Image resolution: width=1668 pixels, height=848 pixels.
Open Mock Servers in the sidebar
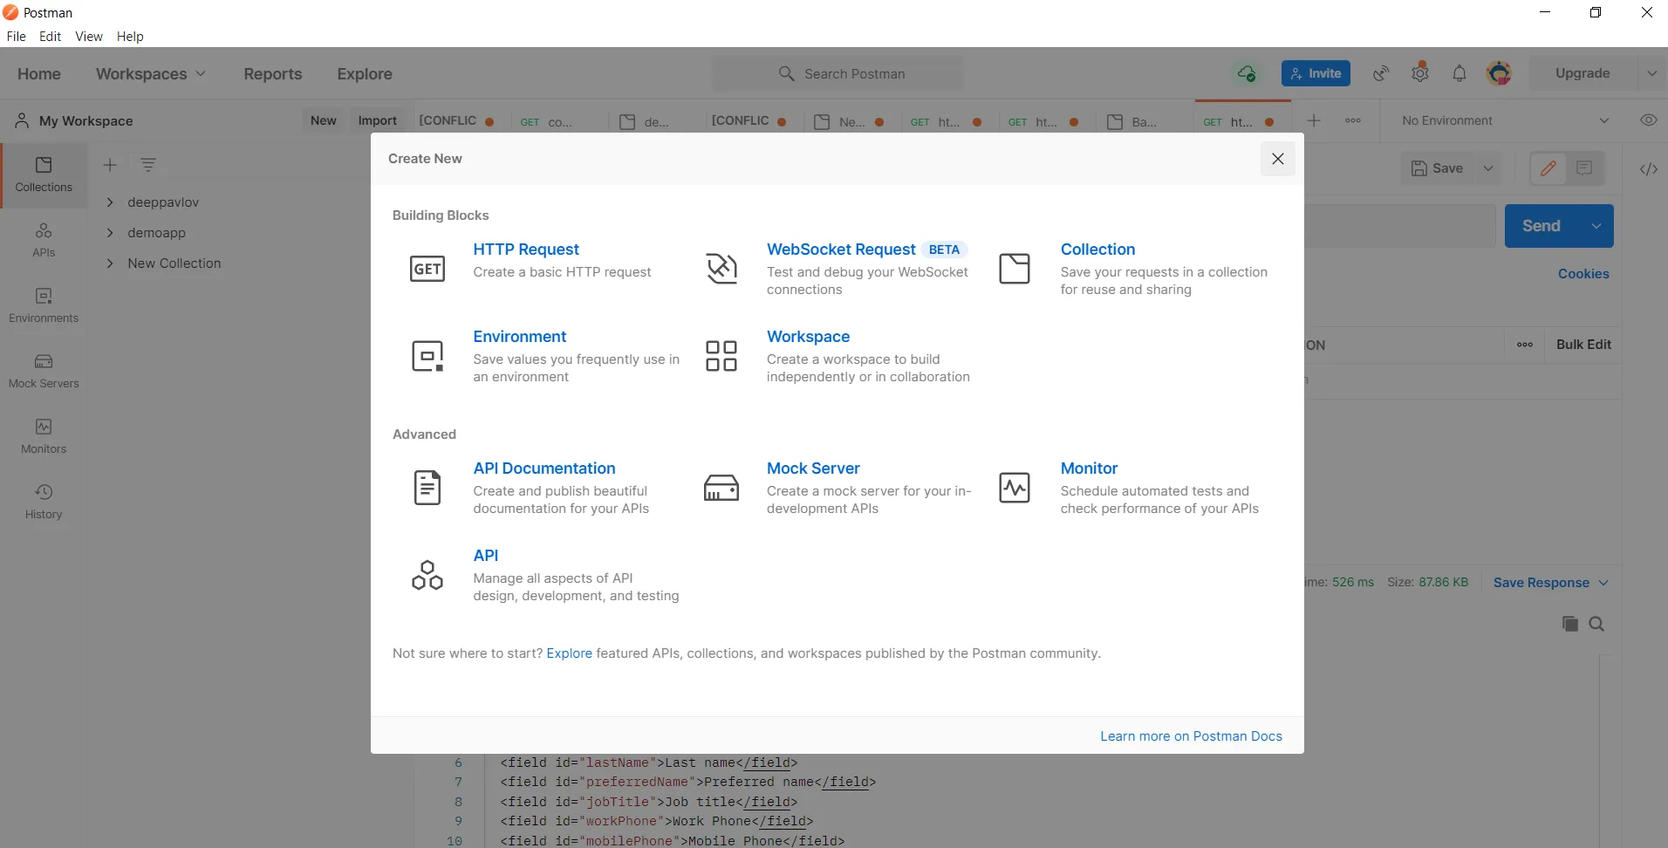click(44, 372)
